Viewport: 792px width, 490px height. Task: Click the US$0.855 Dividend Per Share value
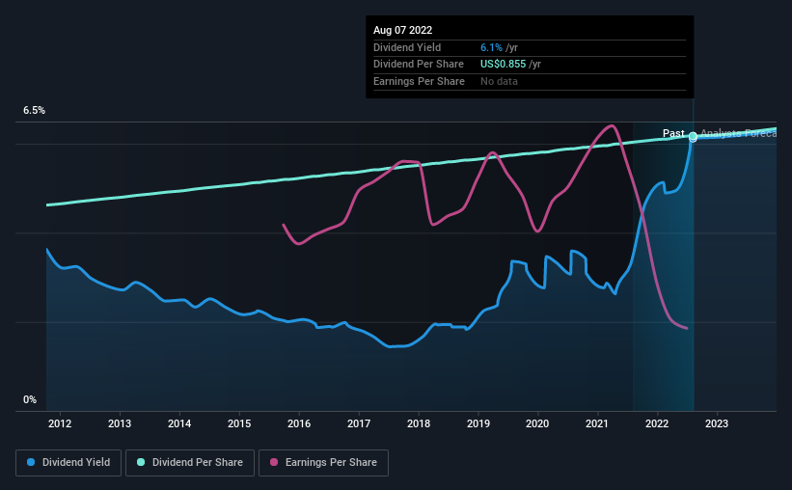tap(504, 65)
